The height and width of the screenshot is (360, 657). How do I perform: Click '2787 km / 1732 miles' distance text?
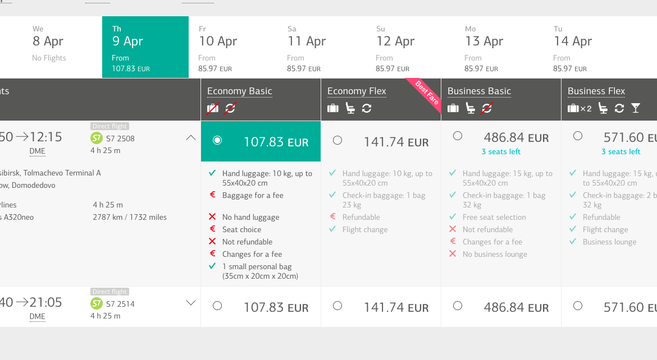coord(130,217)
